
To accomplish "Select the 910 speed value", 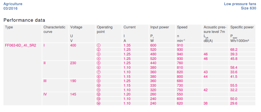I will point(180,45).
